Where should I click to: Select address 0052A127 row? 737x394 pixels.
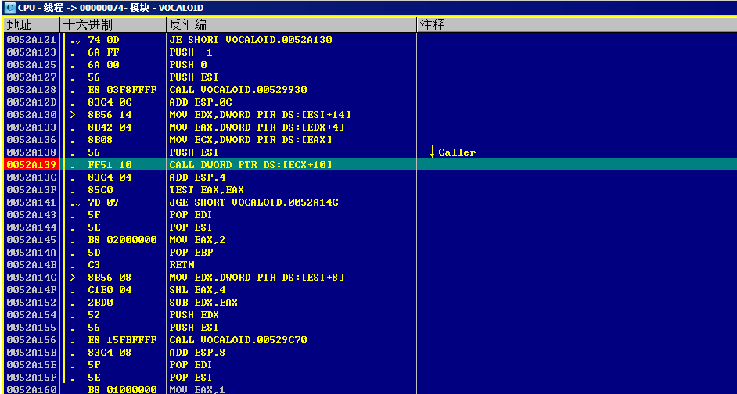click(31, 77)
